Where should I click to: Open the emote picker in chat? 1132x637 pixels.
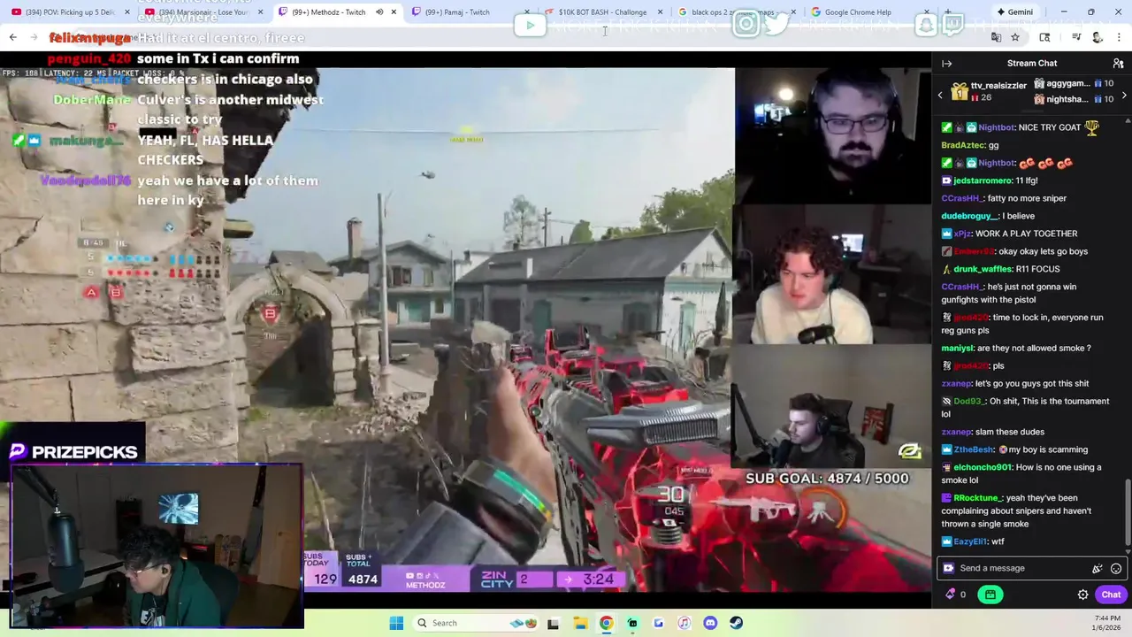1116,568
